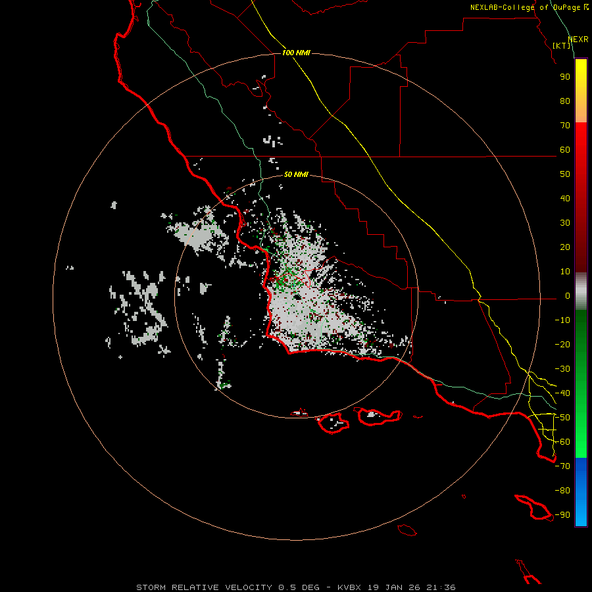This screenshot has height=592, width=592.
Task: Click the 0 value on velocity scale
Action: tap(568, 296)
